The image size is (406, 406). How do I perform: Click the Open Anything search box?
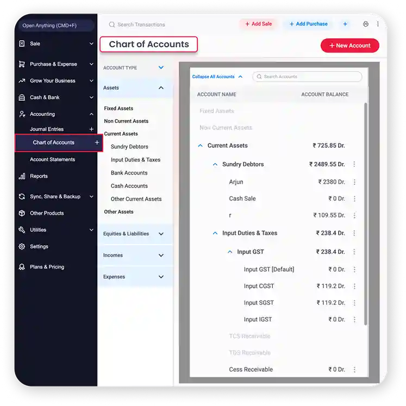(57, 26)
